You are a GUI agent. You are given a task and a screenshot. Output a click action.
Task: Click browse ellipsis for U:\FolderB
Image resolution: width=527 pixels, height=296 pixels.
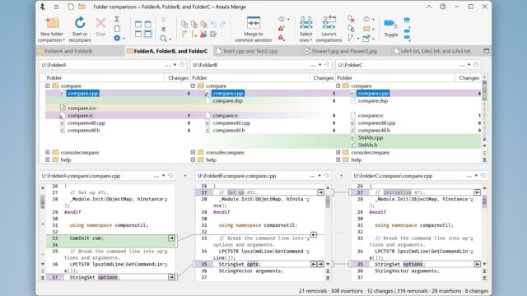pyautogui.click(x=313, y=65)
